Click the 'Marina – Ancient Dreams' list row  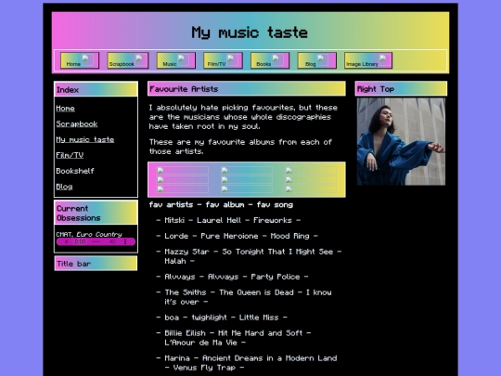pos(247,363)
